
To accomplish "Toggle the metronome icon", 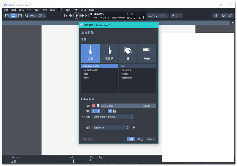I will (x=132, y=14).
